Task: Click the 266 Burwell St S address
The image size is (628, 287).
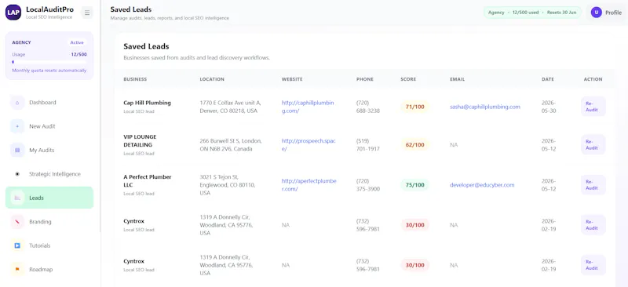Action: 231,145
